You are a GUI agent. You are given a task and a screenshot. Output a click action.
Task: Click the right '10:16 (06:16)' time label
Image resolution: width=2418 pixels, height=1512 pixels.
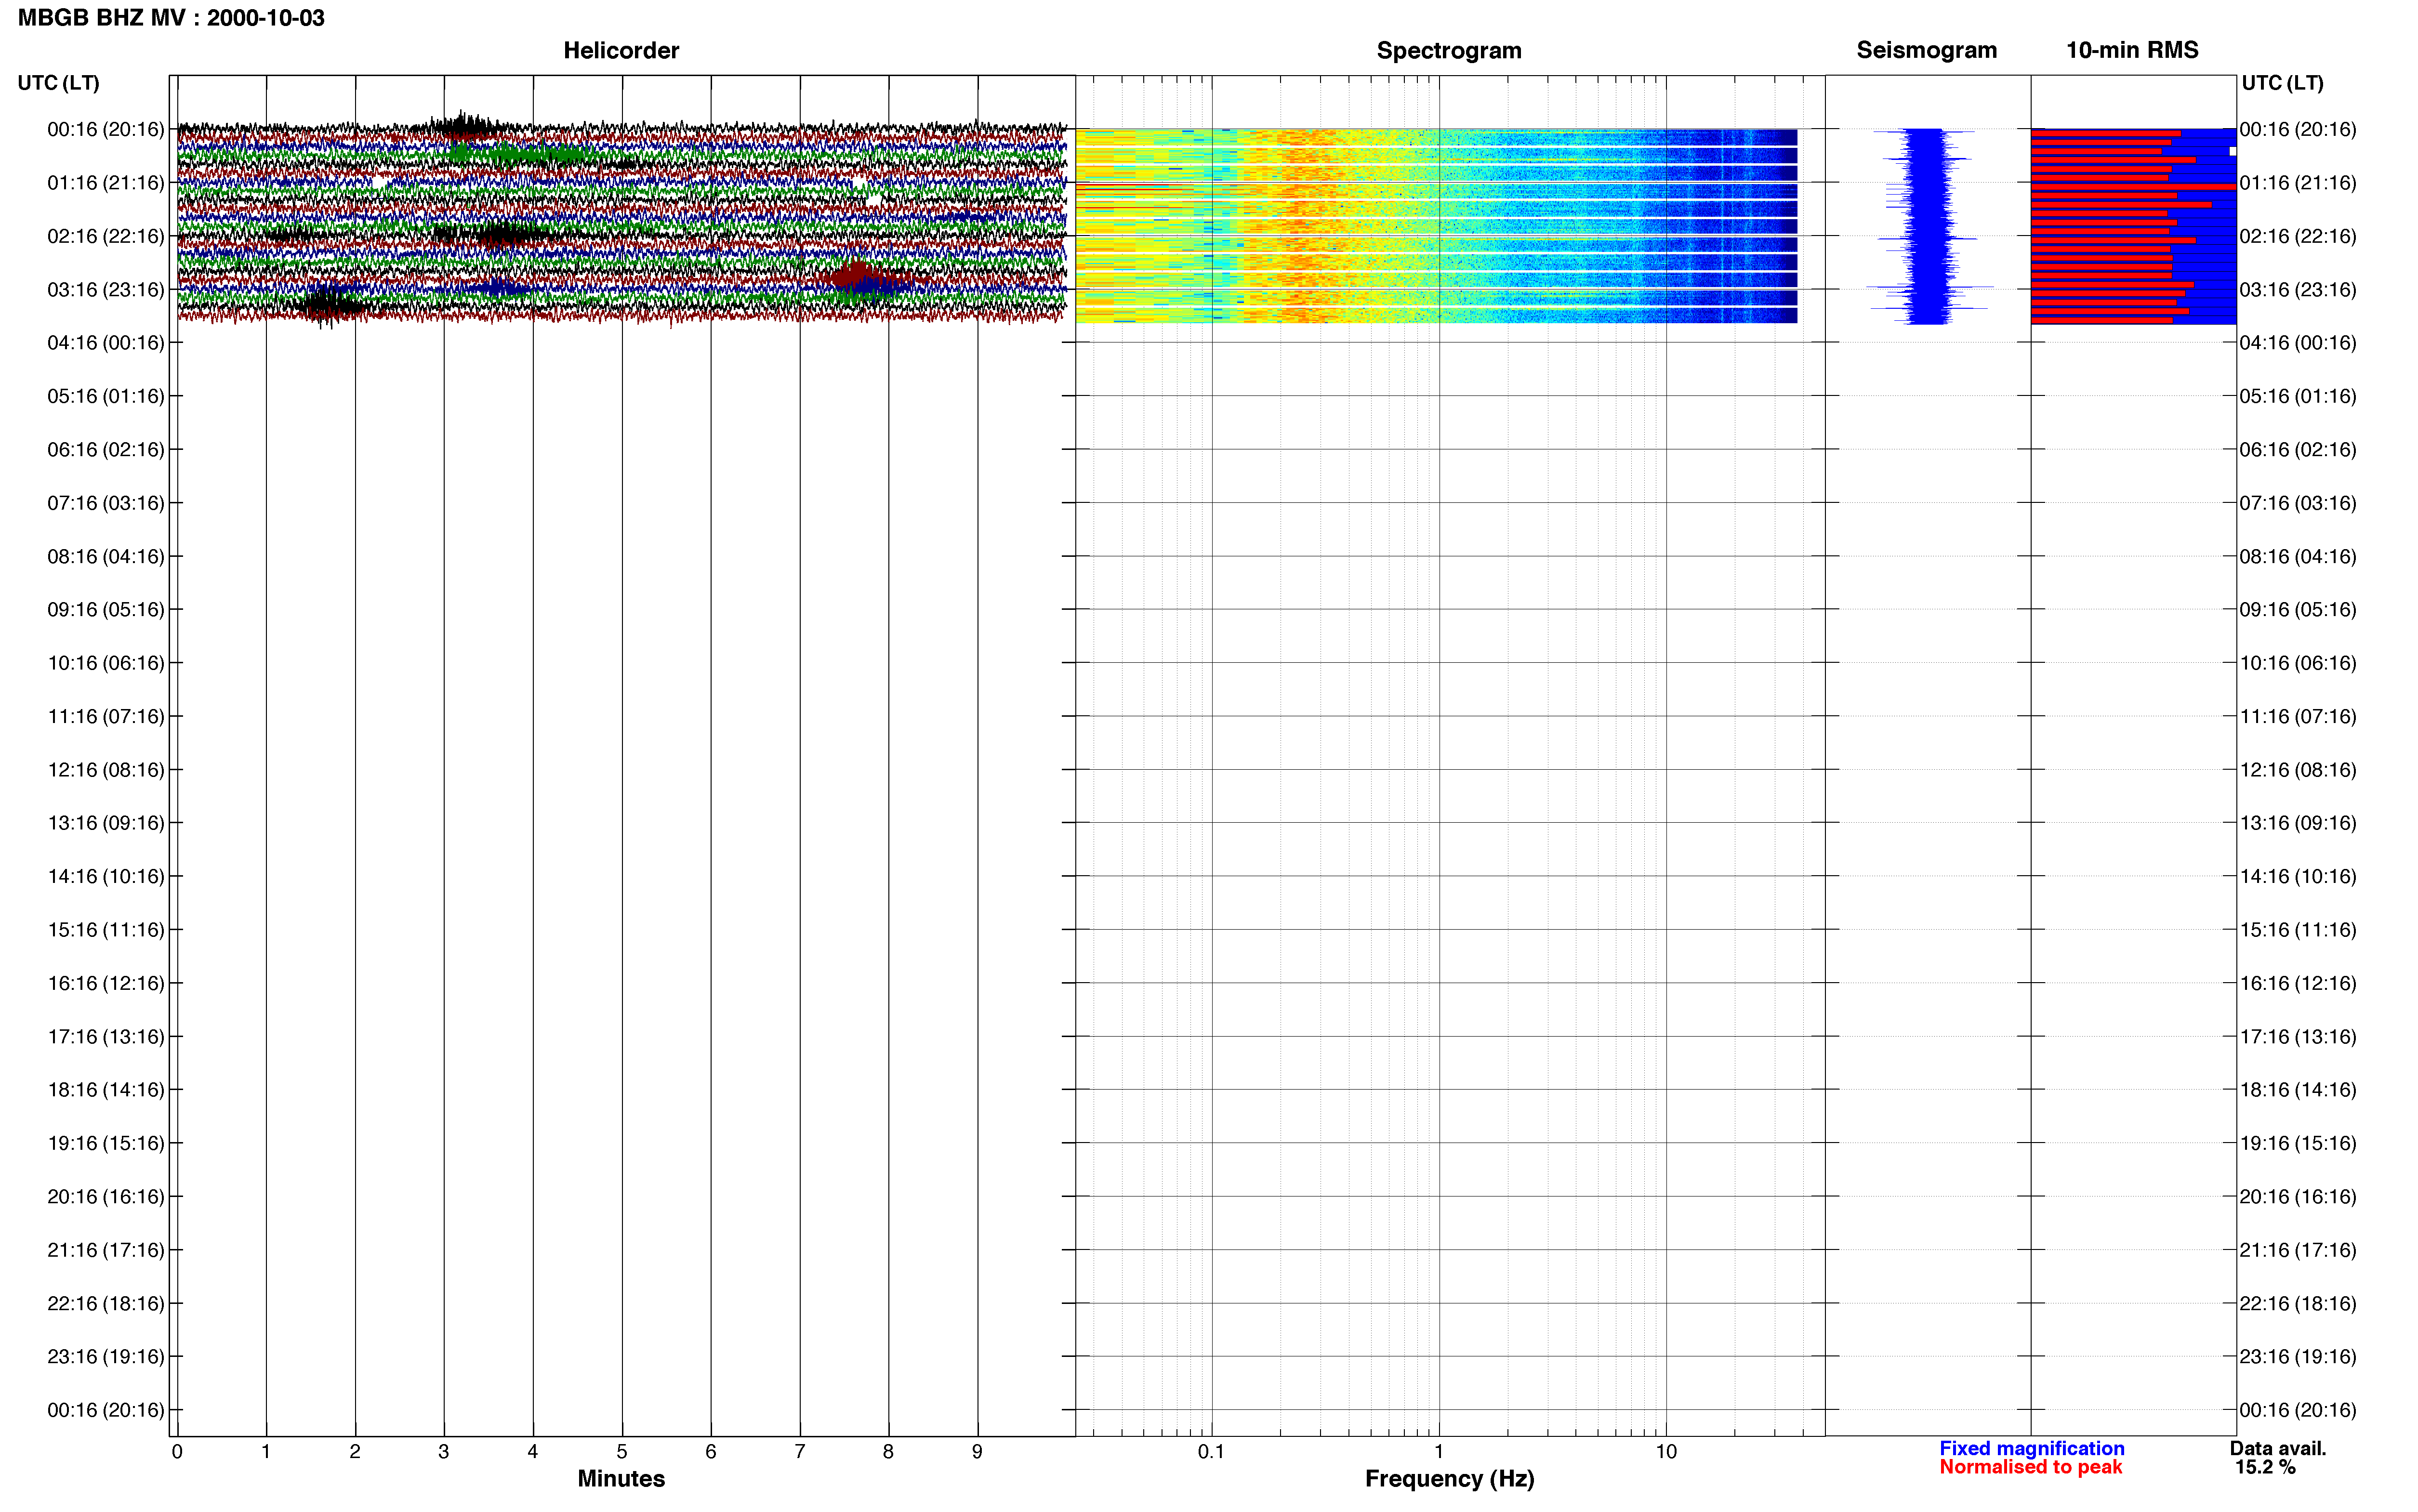(2298, 663)
